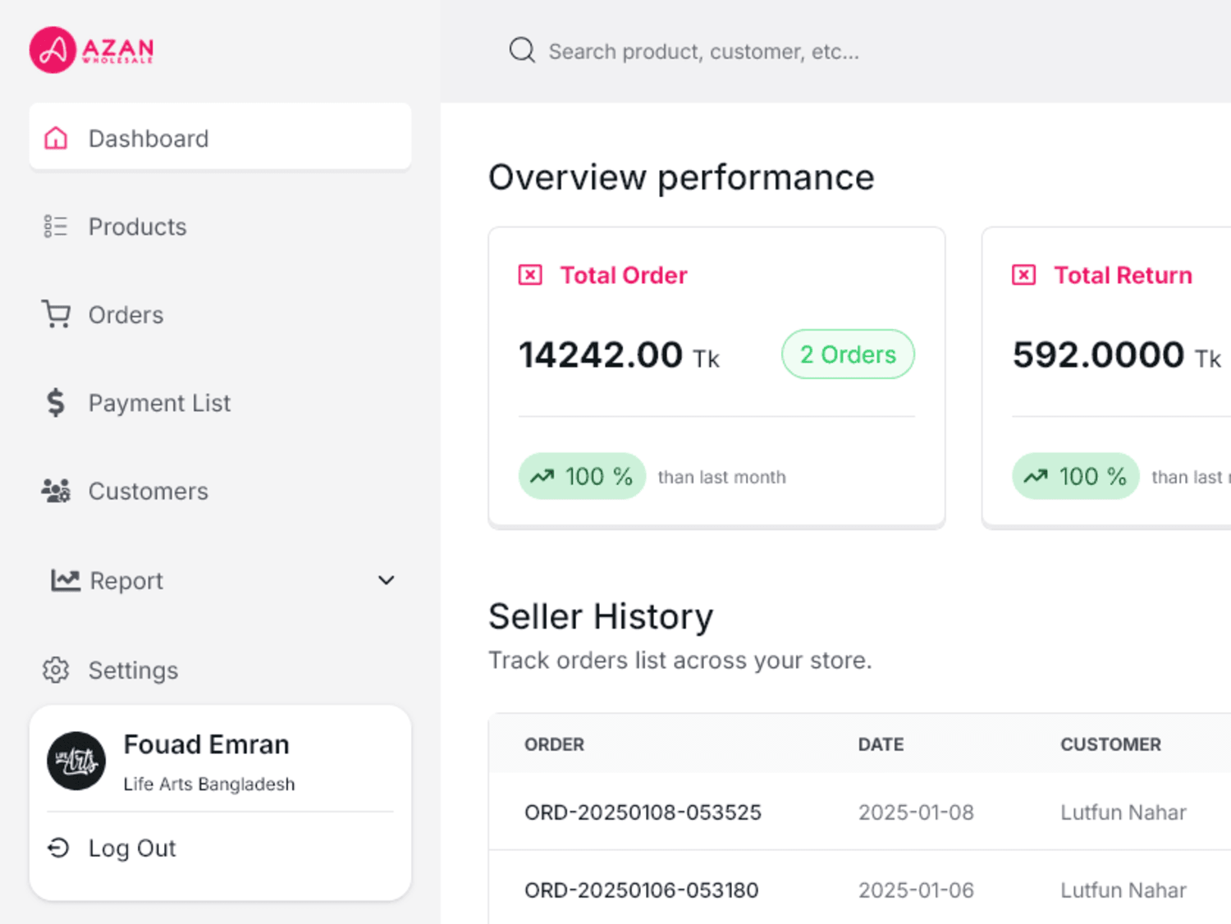Click the search magnifier icon
1231x924 pixels.
pos(522,51)
